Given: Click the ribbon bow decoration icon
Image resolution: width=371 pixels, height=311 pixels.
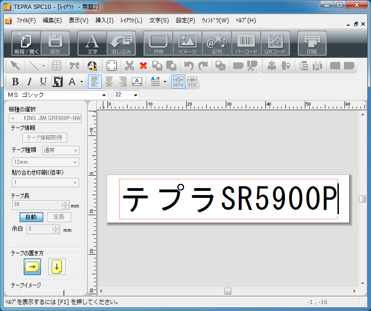Looking at the screenshot, I should click(x=74, y=66).
